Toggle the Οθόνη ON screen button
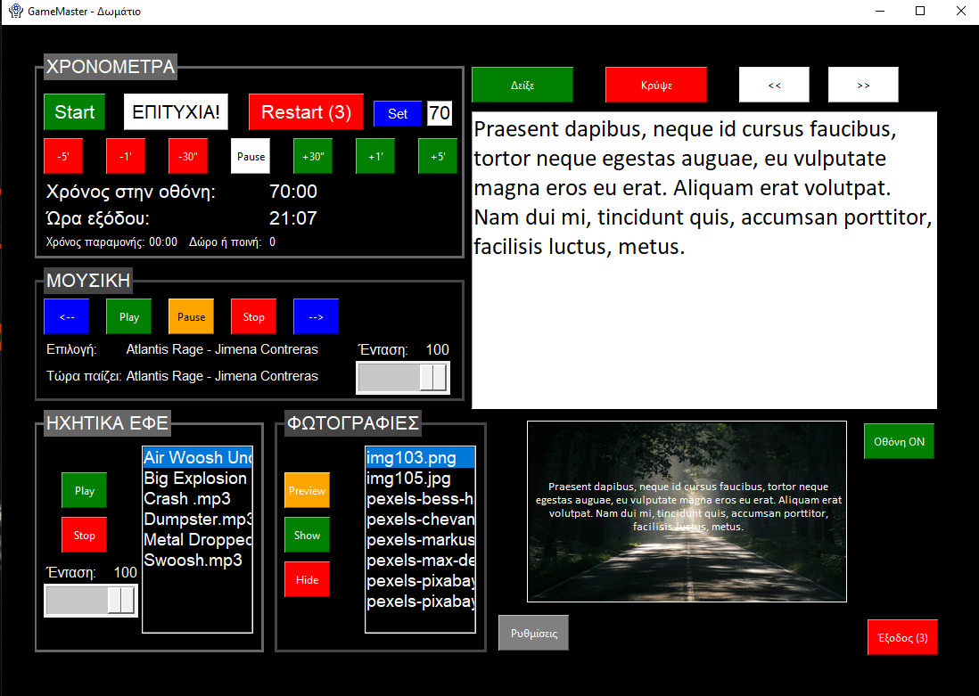This screenshot has width=979, height=696. (899, 441)
